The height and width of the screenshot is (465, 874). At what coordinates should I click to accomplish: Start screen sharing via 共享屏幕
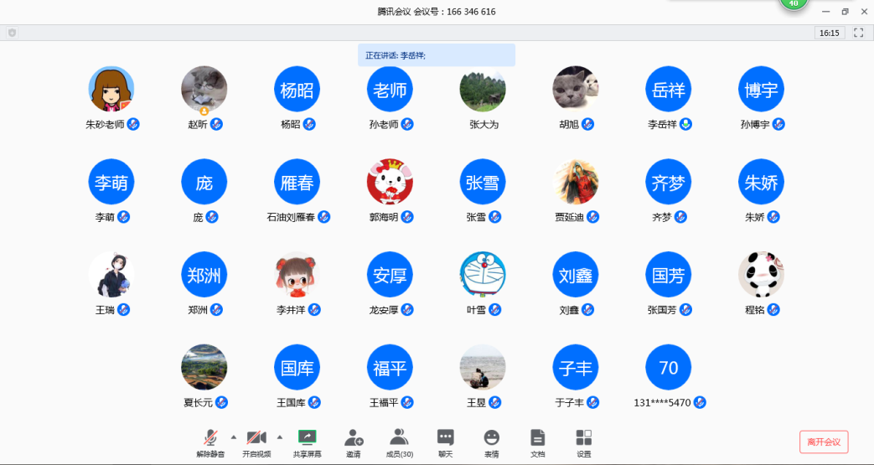(x=307, y=441)
